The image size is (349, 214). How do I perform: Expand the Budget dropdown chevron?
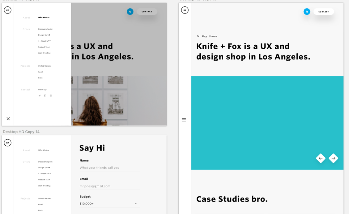135,203
